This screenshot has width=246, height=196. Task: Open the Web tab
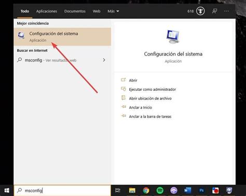click(x=97, y=11)
